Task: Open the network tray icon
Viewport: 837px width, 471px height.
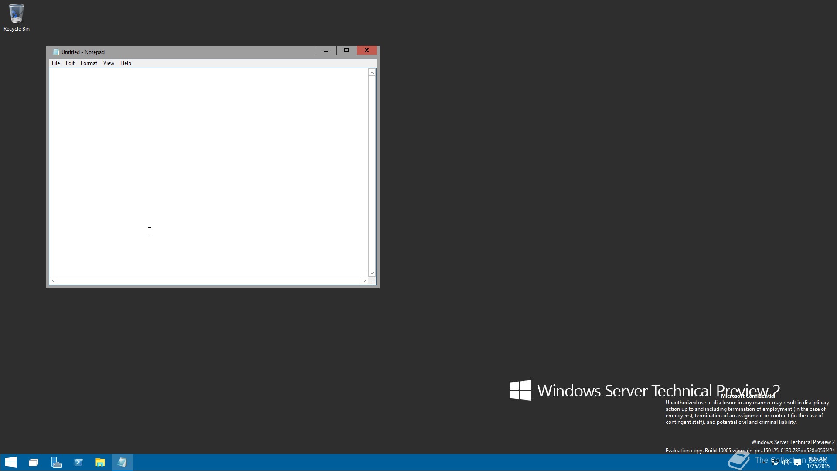Action: tap(775, 462)
